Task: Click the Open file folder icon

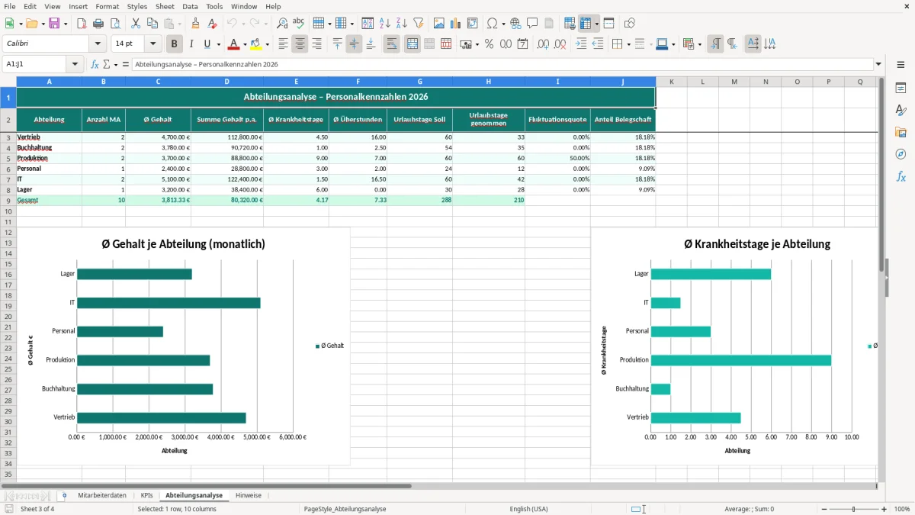Action: 30,24
